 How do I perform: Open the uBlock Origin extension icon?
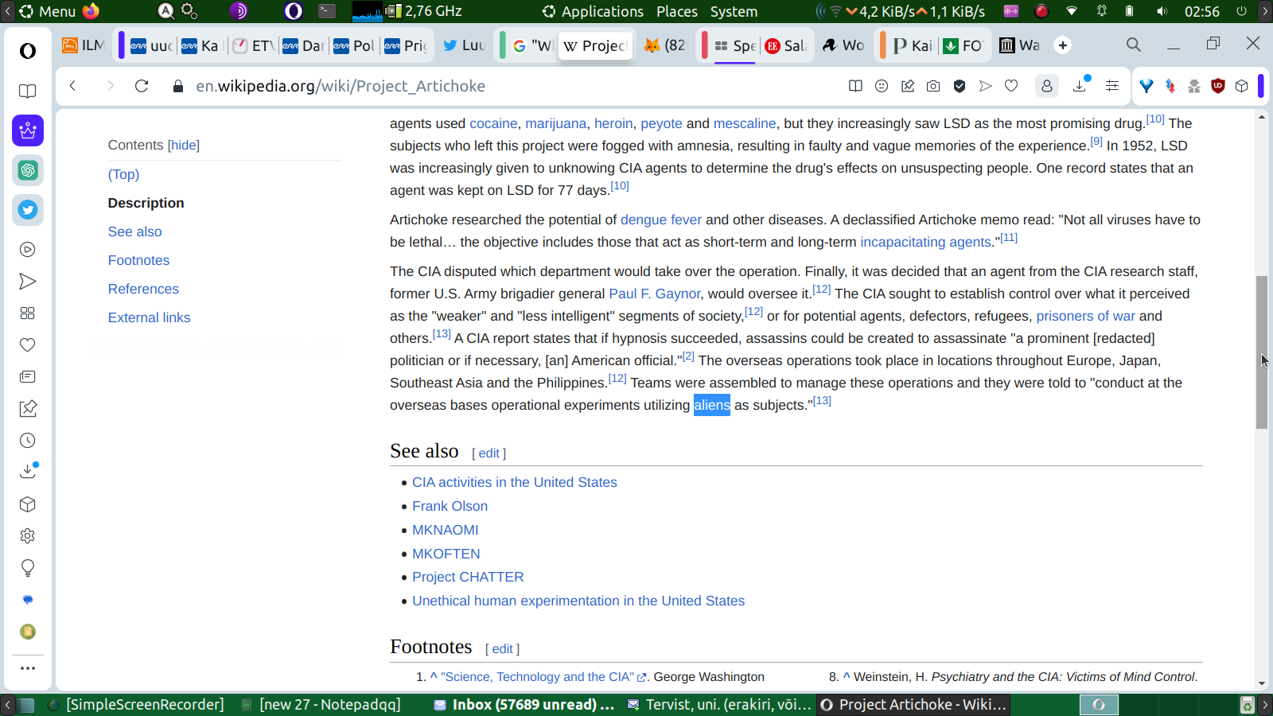tap(1217, 86)
